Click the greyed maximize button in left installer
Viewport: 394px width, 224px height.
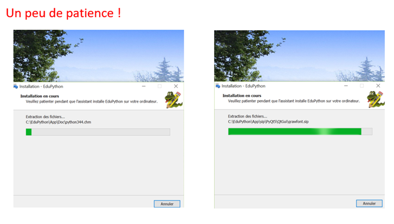160,86
